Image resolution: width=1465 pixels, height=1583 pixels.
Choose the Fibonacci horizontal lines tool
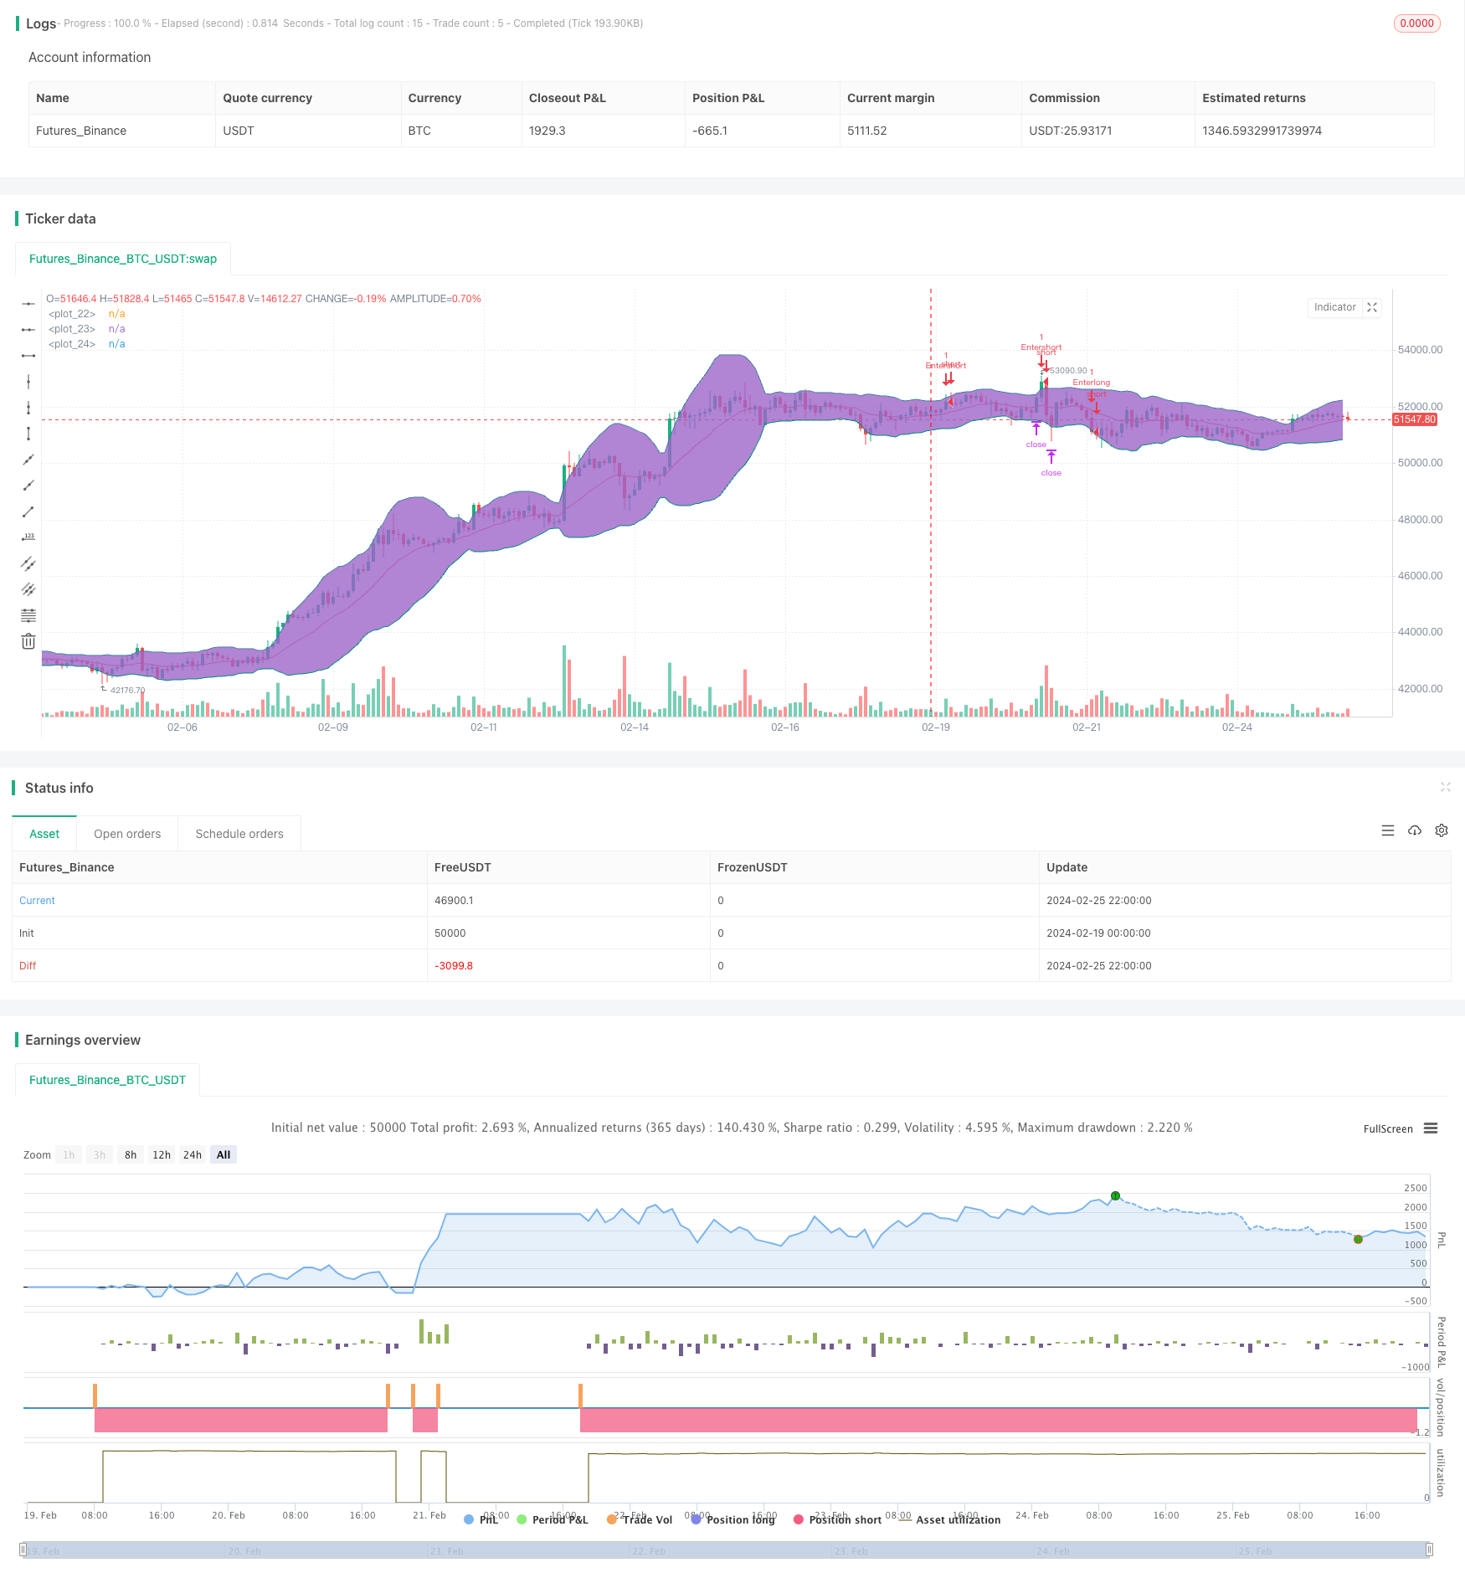(x=28, y=616)
